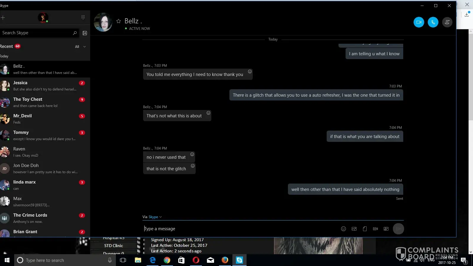React to "That's not what this is about"
Viewport: 473px width, 266px height.
click(x=208, y=113)
